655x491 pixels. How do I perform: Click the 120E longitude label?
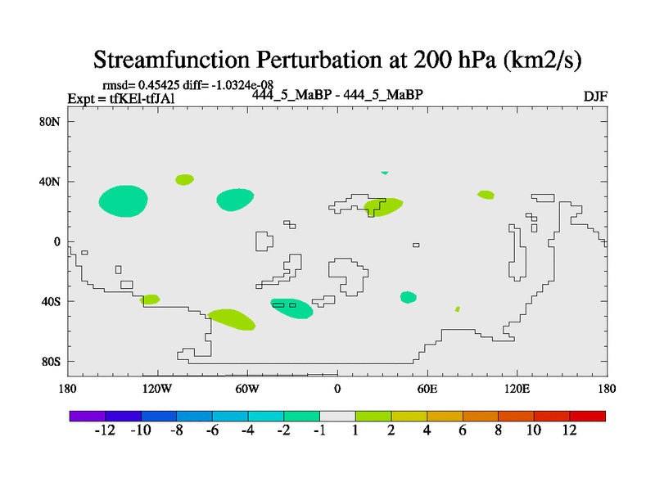[517, 389]
